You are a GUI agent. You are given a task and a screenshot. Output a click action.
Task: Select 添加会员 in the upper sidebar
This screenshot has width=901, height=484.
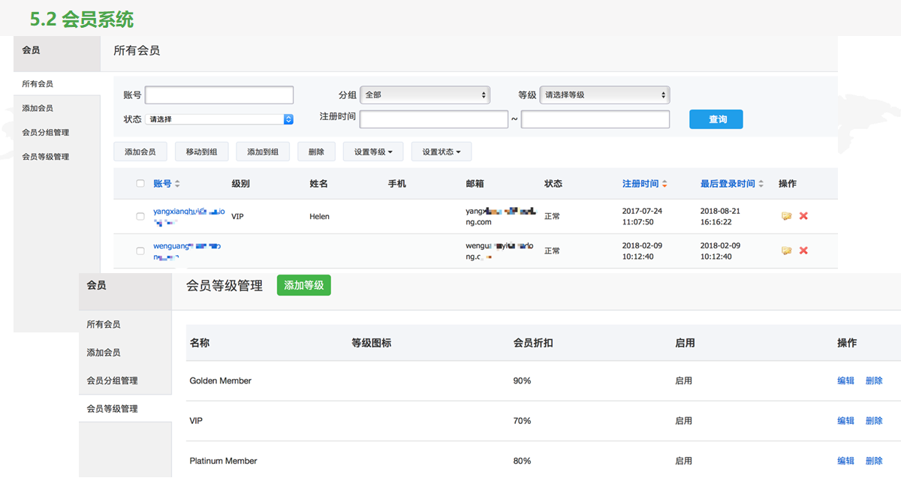[38, 108]
